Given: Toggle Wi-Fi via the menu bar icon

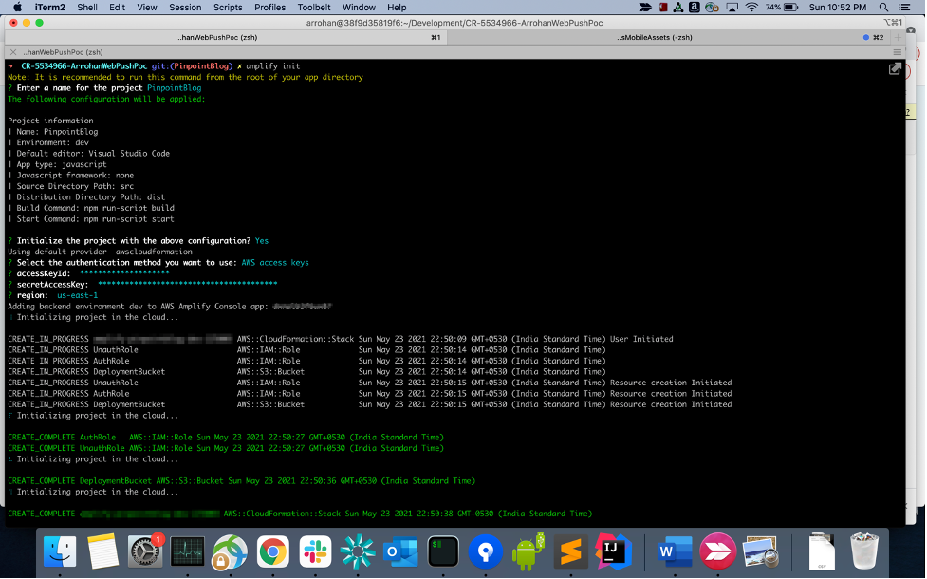Looking at the screenshot, I should point(751,7).
